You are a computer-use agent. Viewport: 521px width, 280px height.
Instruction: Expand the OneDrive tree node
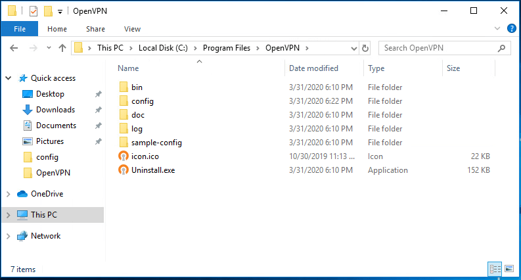(x=9, y=194)
